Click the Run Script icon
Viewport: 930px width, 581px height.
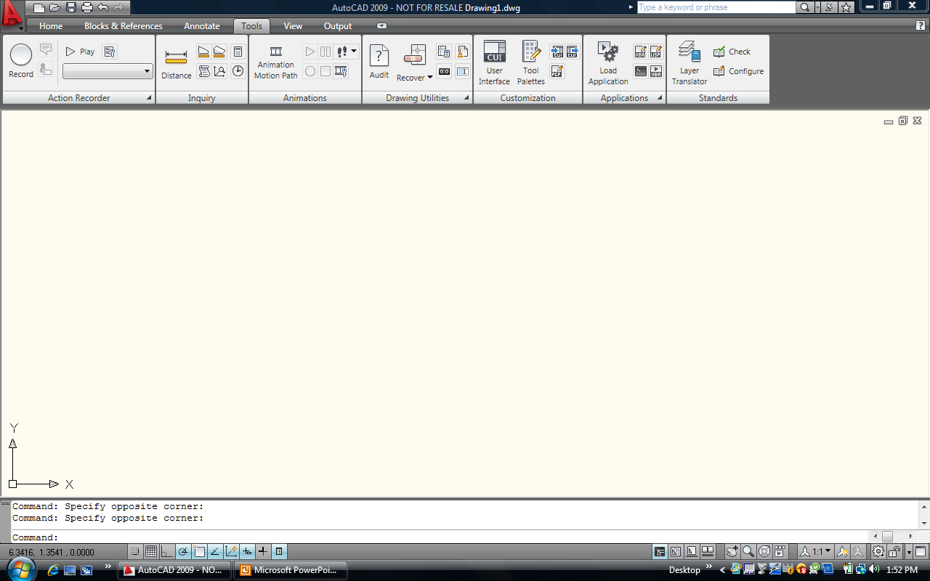point(640,71)
